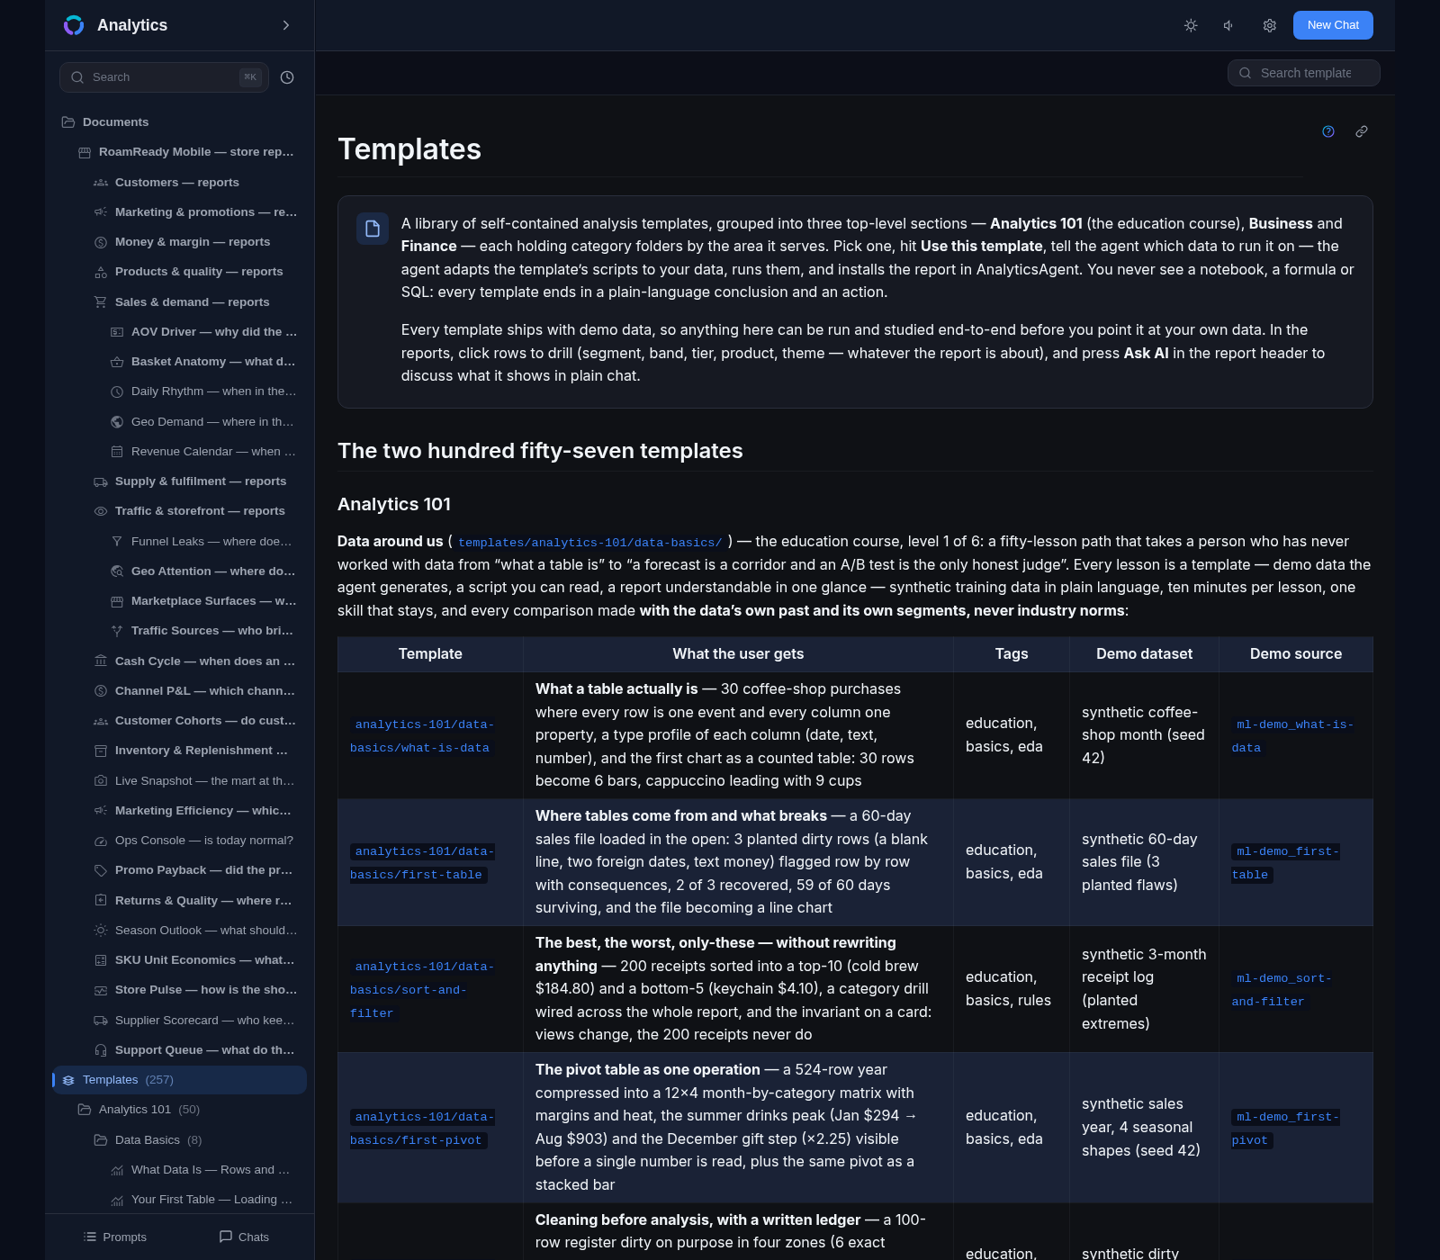The height and width of the screenshot is (1260, 1440).
Task: Click the Analytics logo icon
Action: point(74,25)
